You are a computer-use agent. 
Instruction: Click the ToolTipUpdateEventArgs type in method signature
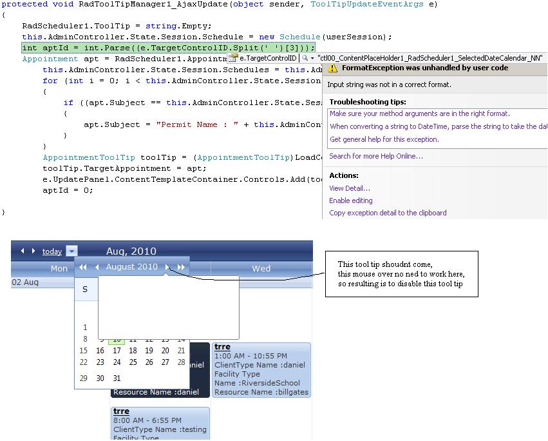pyautogui.click(x=367, y=5)
